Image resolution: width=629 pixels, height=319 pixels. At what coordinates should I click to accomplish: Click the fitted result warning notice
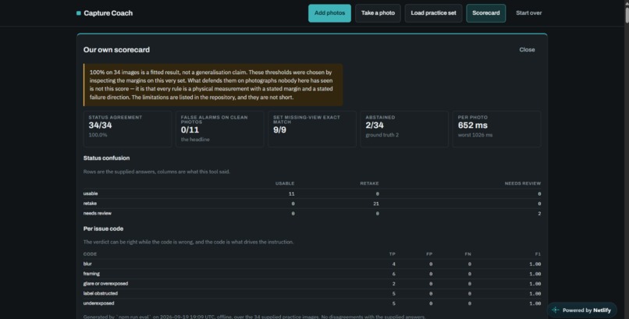(213, 85)
